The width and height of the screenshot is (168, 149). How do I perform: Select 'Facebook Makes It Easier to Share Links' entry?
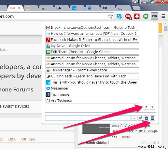92,40
